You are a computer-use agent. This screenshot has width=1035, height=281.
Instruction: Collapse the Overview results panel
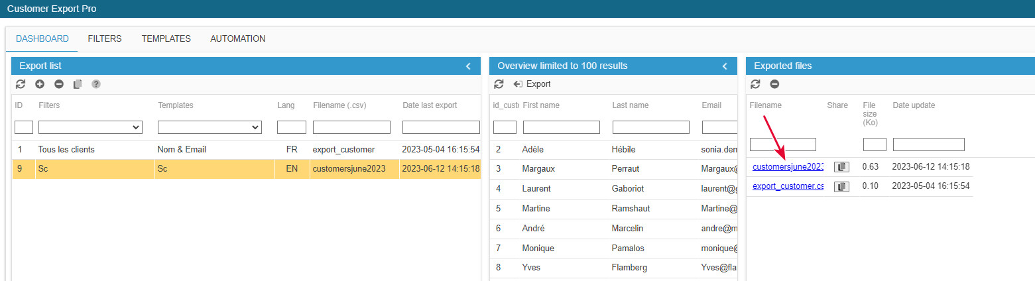[x=725, y=66]
